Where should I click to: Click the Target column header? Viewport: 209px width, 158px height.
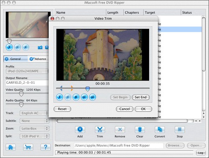162,13
